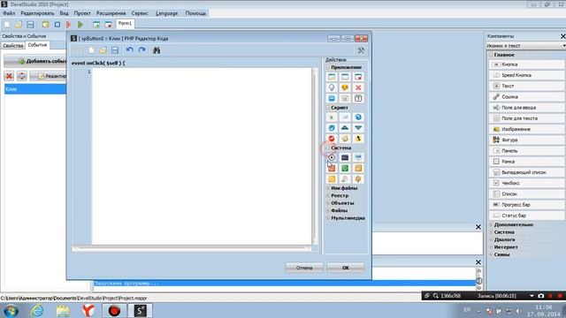This screenshot has height=318, width=566.
Task: Click the blue stop square icon in main toolbar
Action: coord(57,25)
